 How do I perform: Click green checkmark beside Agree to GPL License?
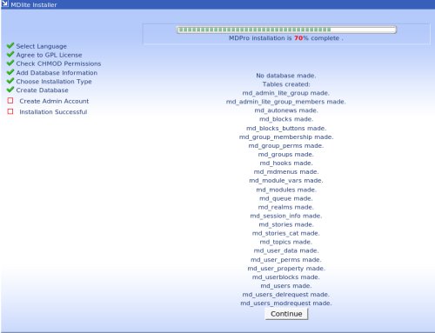click(10, 54)
